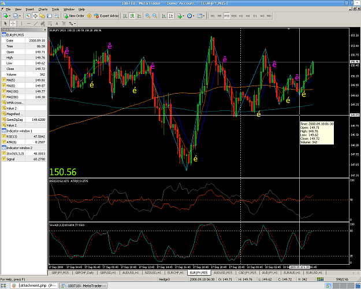Expand the Templates dropdown arrow

point(204,16)
